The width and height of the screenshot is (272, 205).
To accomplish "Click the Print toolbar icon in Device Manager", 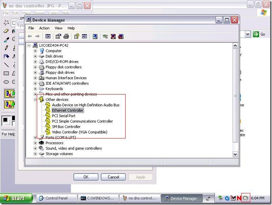I will 66,36.
